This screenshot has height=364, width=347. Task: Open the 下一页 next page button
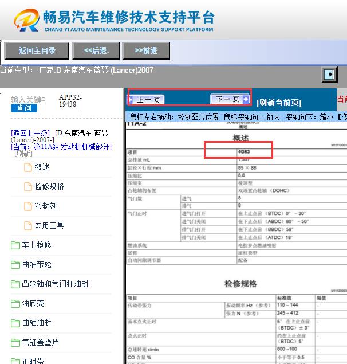230,99
